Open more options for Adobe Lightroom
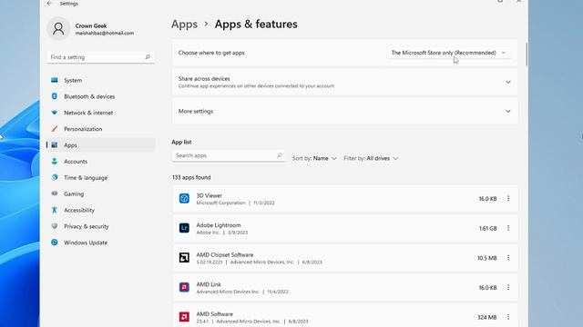Viewport: 583px width, 327px height. pyautogui.click(x=508, y=228)
